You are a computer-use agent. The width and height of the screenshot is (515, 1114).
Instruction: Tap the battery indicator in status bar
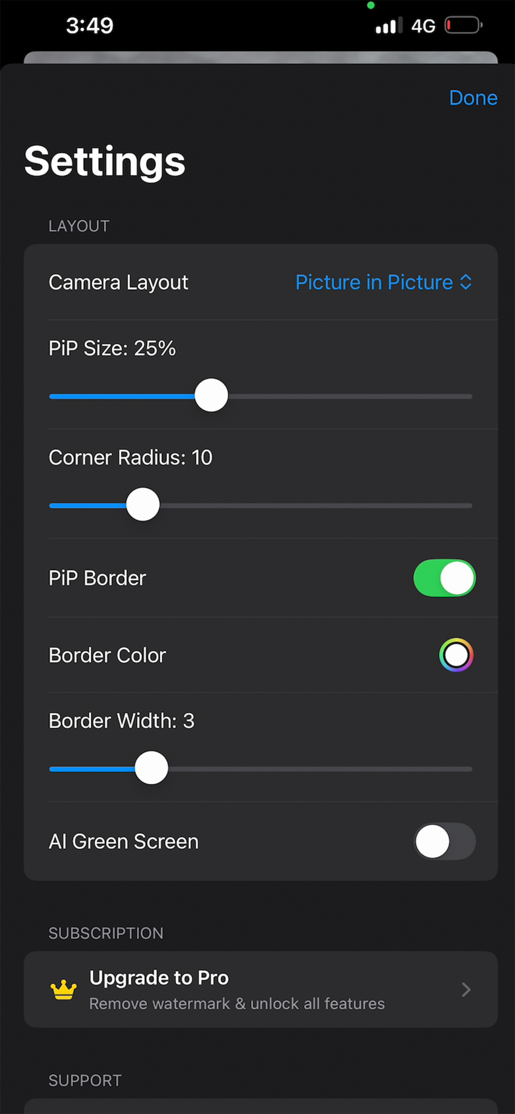pyautogui.click(x=464, y=25)
